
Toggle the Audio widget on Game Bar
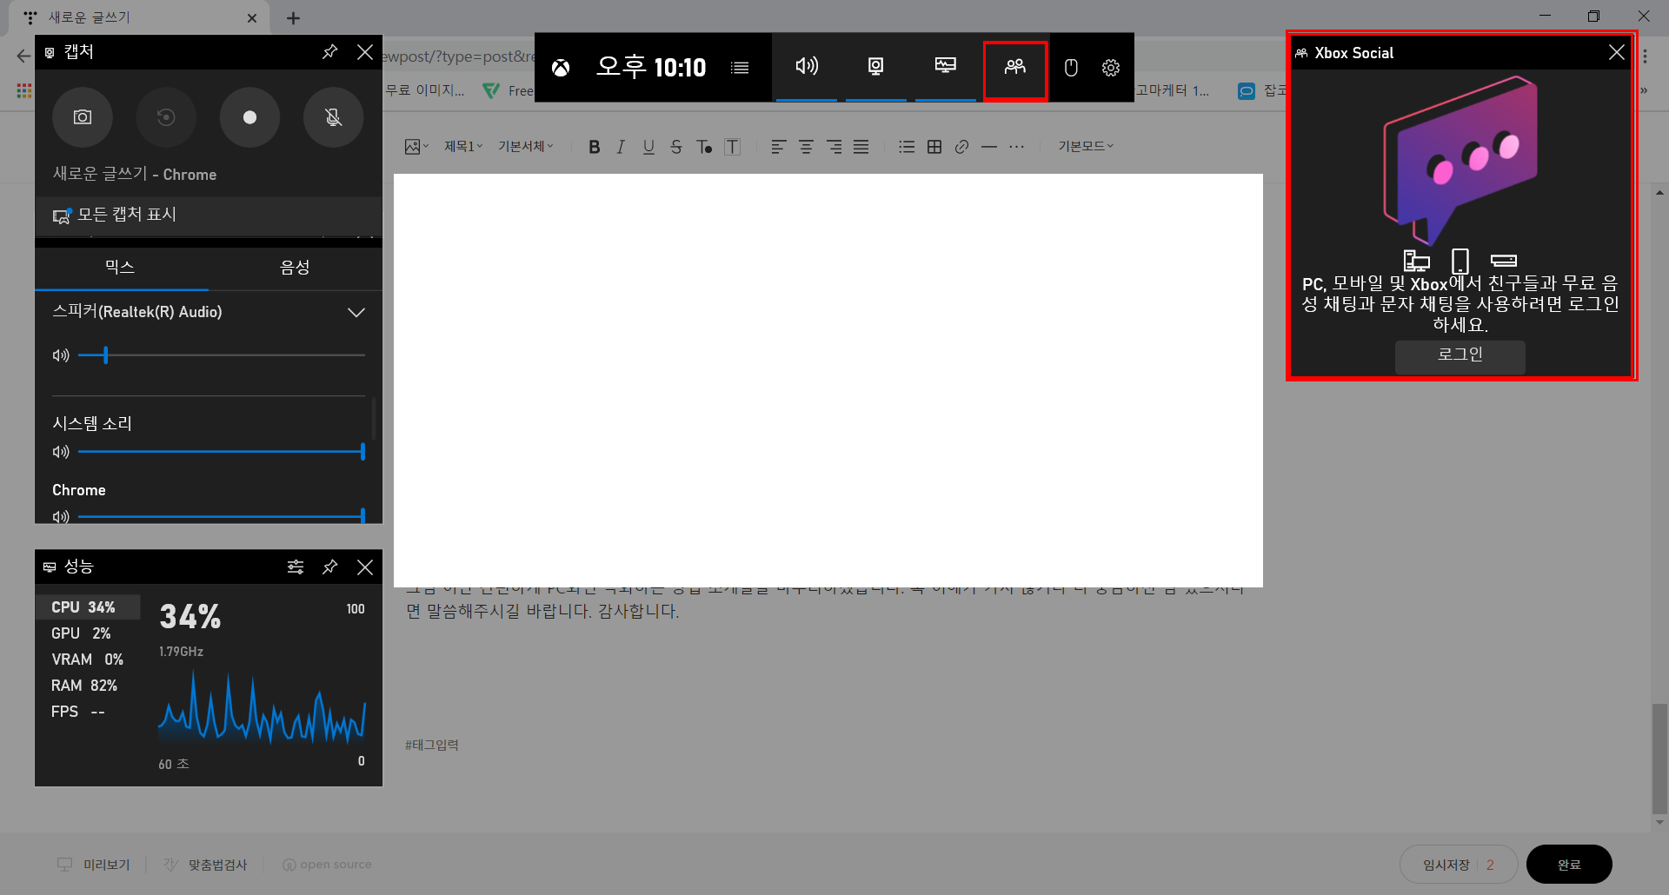(x=807, y=67)
